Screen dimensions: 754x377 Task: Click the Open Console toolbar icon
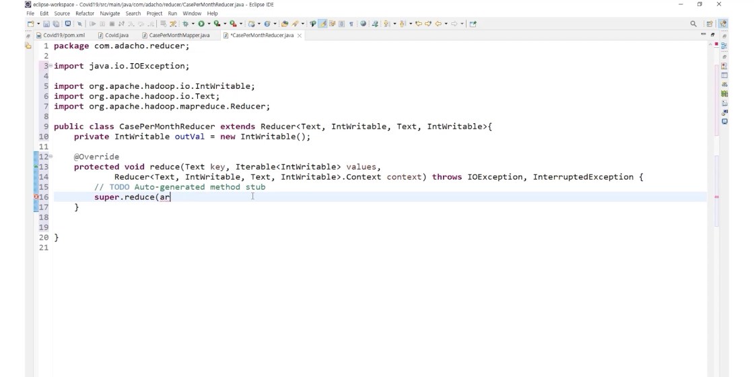pos(68,24)
